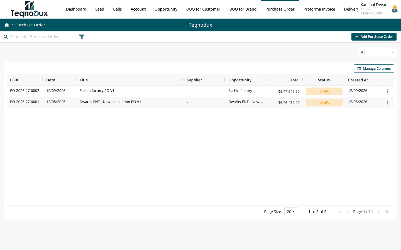
Task: Click title Sachin factory PO V1
Action: click(x=97, y=91)
